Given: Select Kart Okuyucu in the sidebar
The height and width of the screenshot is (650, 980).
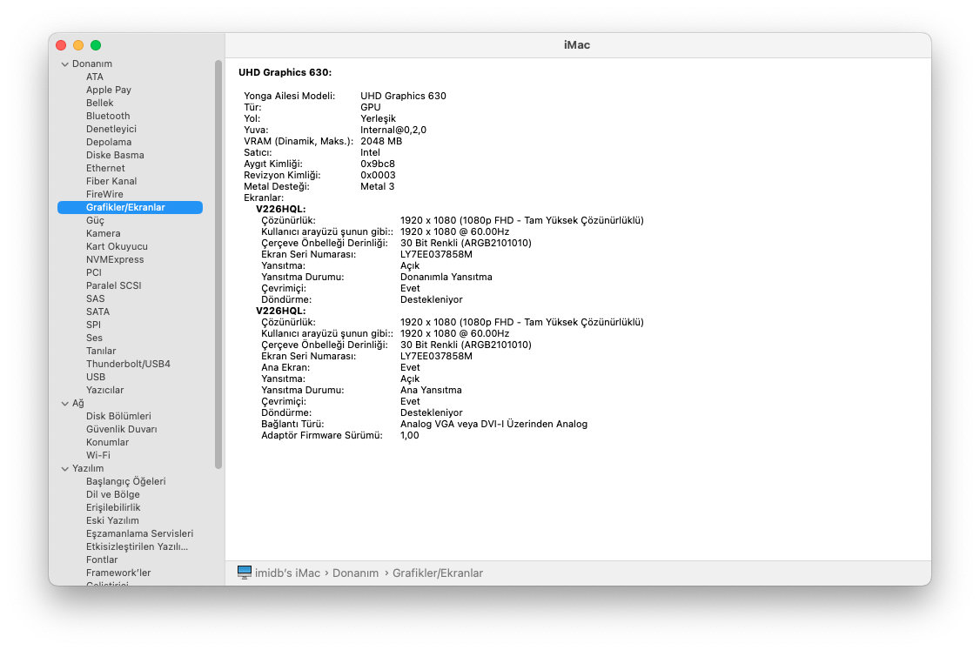Looking at the screenshot, I should [x=117, y=246].
